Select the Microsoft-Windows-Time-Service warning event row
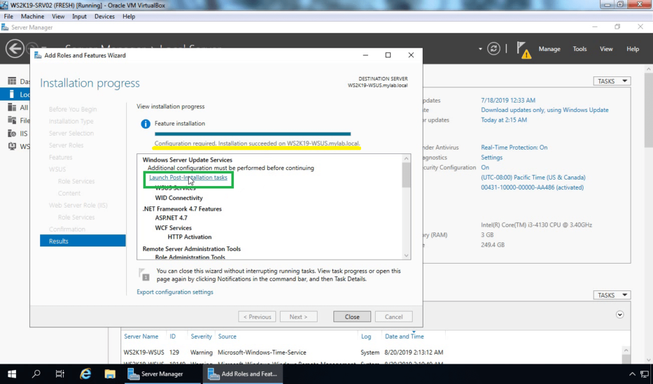653x384 pixels. pyautogui.click(x=373, y=352)
